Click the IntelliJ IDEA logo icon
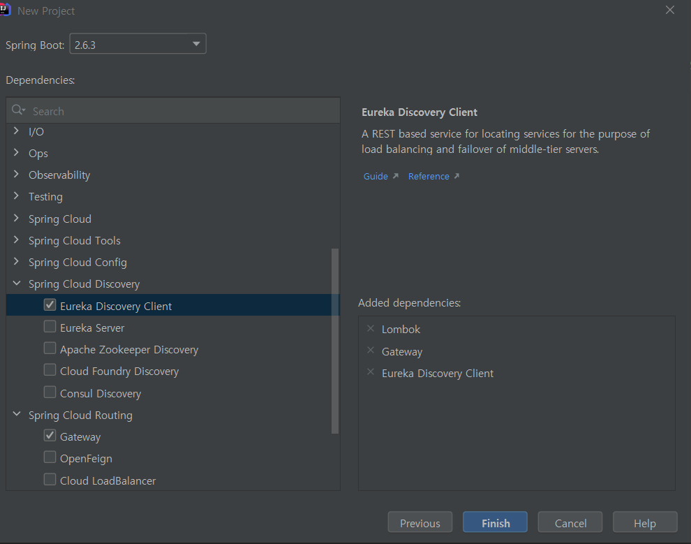The image size is (691, 544). point(5,10)
